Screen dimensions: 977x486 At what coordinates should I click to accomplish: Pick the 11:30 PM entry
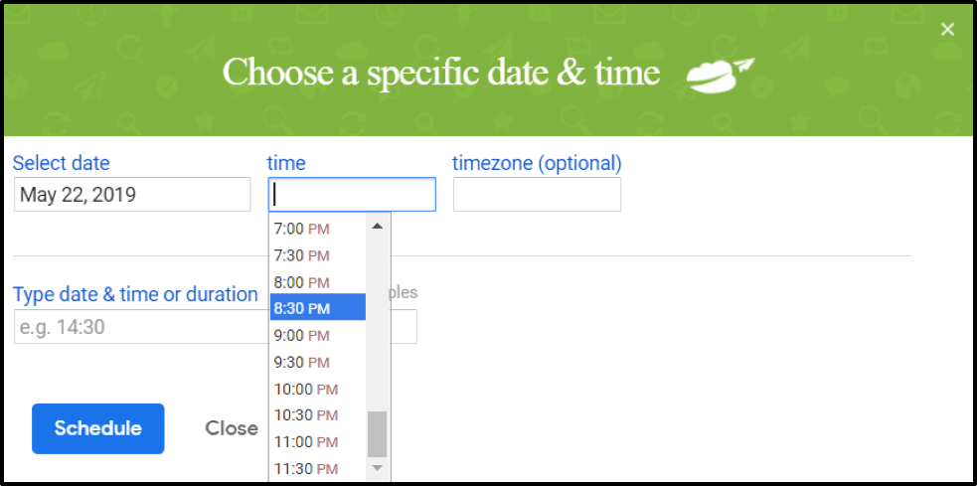(x=316, y=468)
